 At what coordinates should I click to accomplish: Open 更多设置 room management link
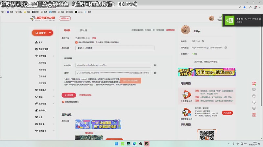click(x=207, y=62)
